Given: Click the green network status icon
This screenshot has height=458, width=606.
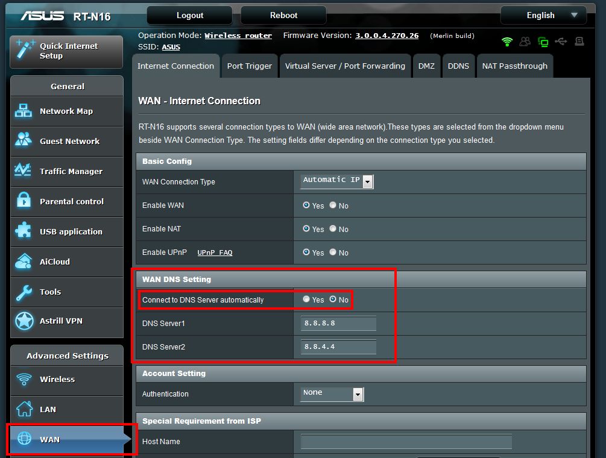Looking at the screenshot, I should tap(543, 42).
